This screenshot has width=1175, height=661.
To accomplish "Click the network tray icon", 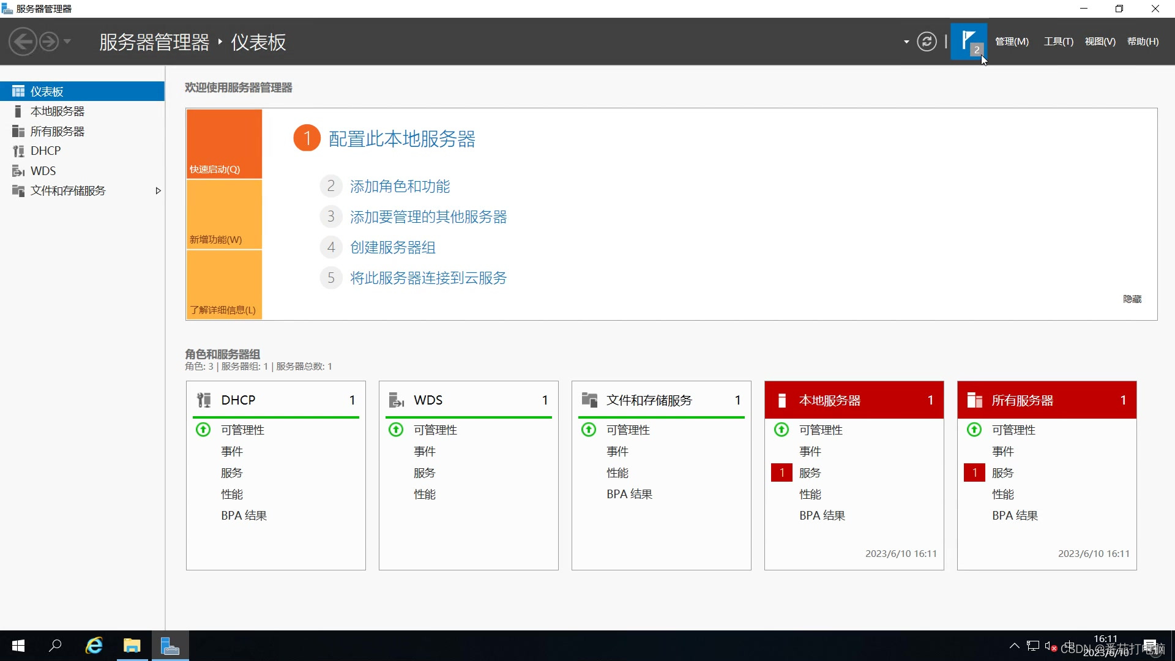I will [x=1033, y=646].
